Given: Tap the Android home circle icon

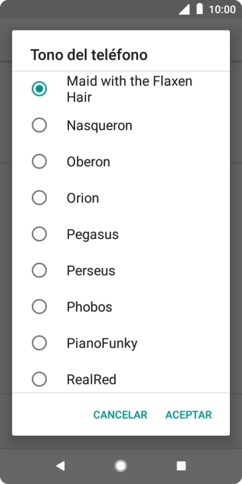Looking at the screenshot, I should 120,466.
